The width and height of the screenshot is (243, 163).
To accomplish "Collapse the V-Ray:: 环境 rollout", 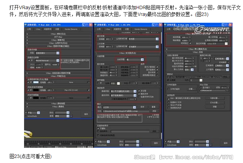I will [x=58, y=76].
